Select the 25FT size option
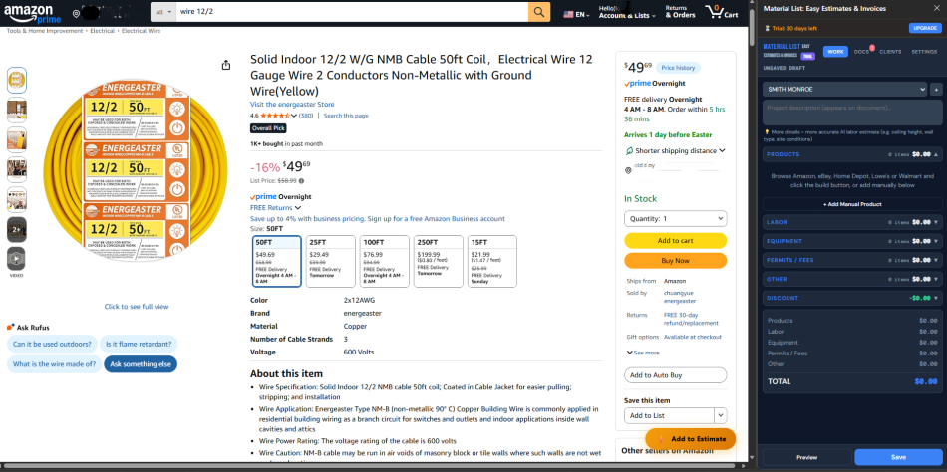Image resolution: width=947 pixels, height=472 pixels. coord(329,260)
